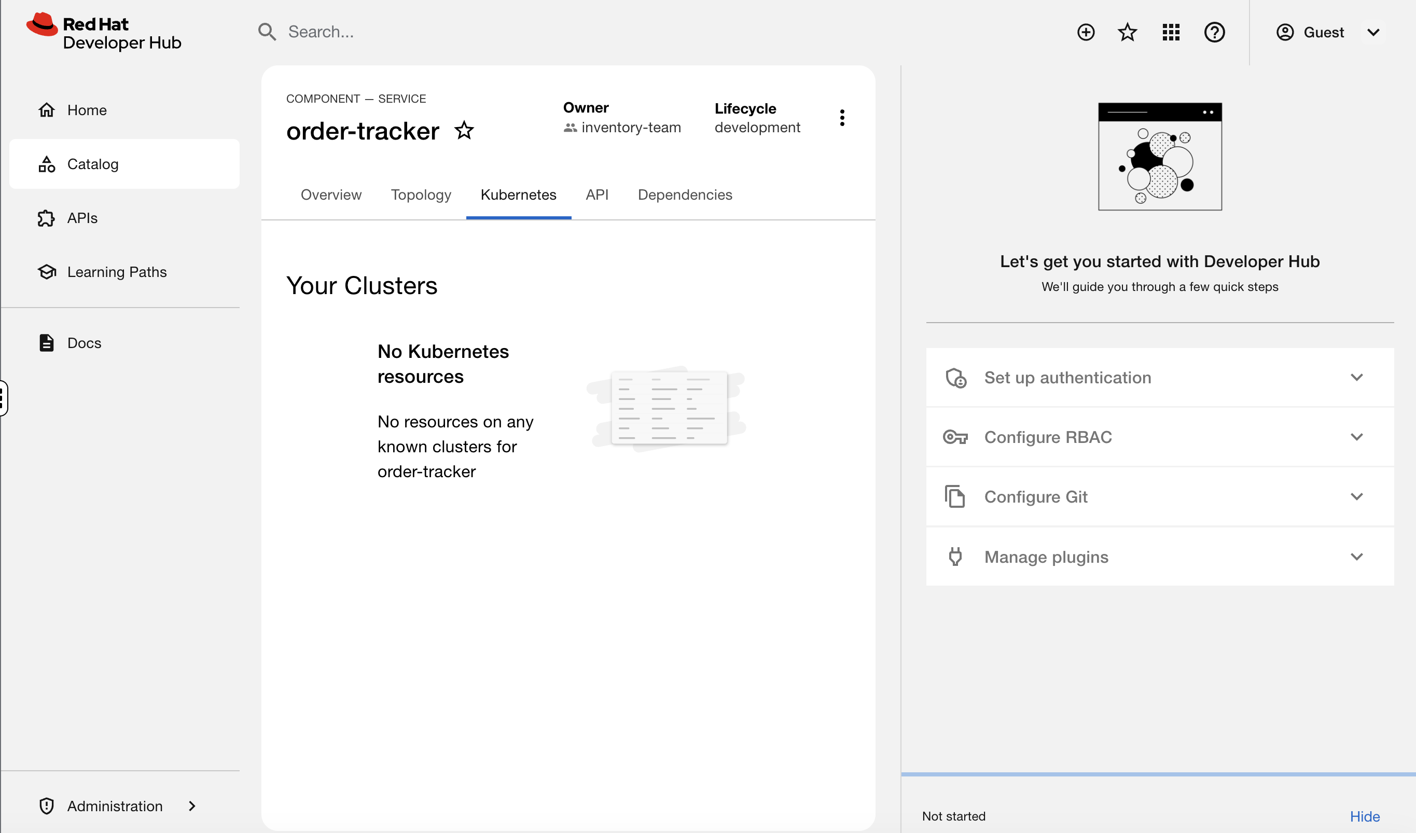1416x833 pixels.
Task: Expand the Administration chevron
Action: tap(192, 806)
